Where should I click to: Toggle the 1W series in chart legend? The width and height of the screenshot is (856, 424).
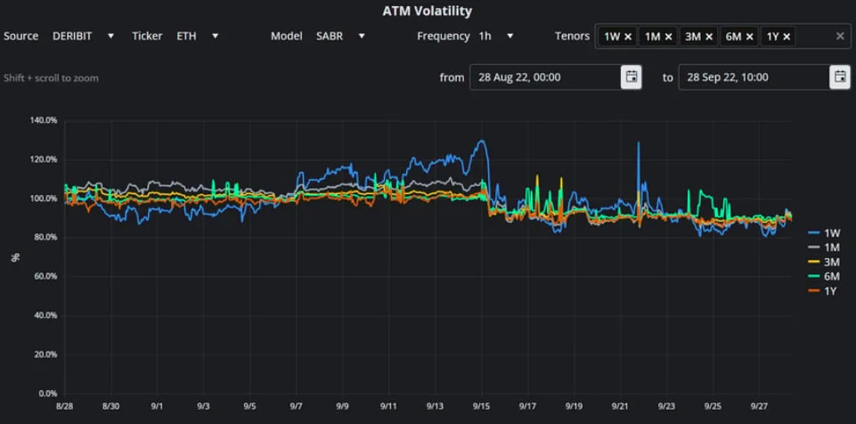tap(823, 232)
